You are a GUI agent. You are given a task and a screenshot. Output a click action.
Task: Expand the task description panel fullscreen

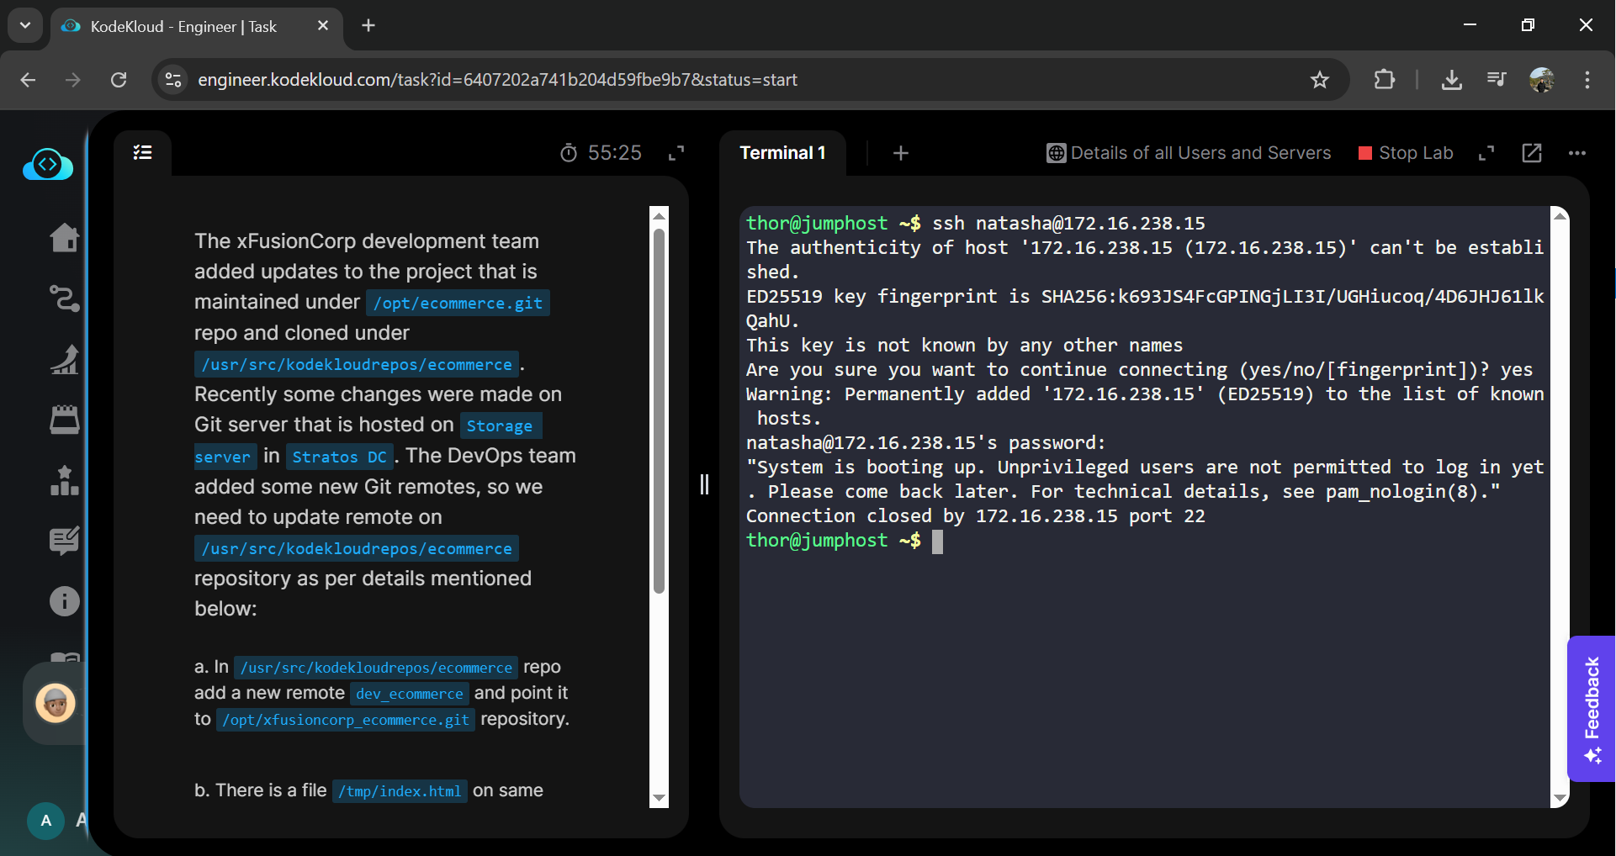676,153
